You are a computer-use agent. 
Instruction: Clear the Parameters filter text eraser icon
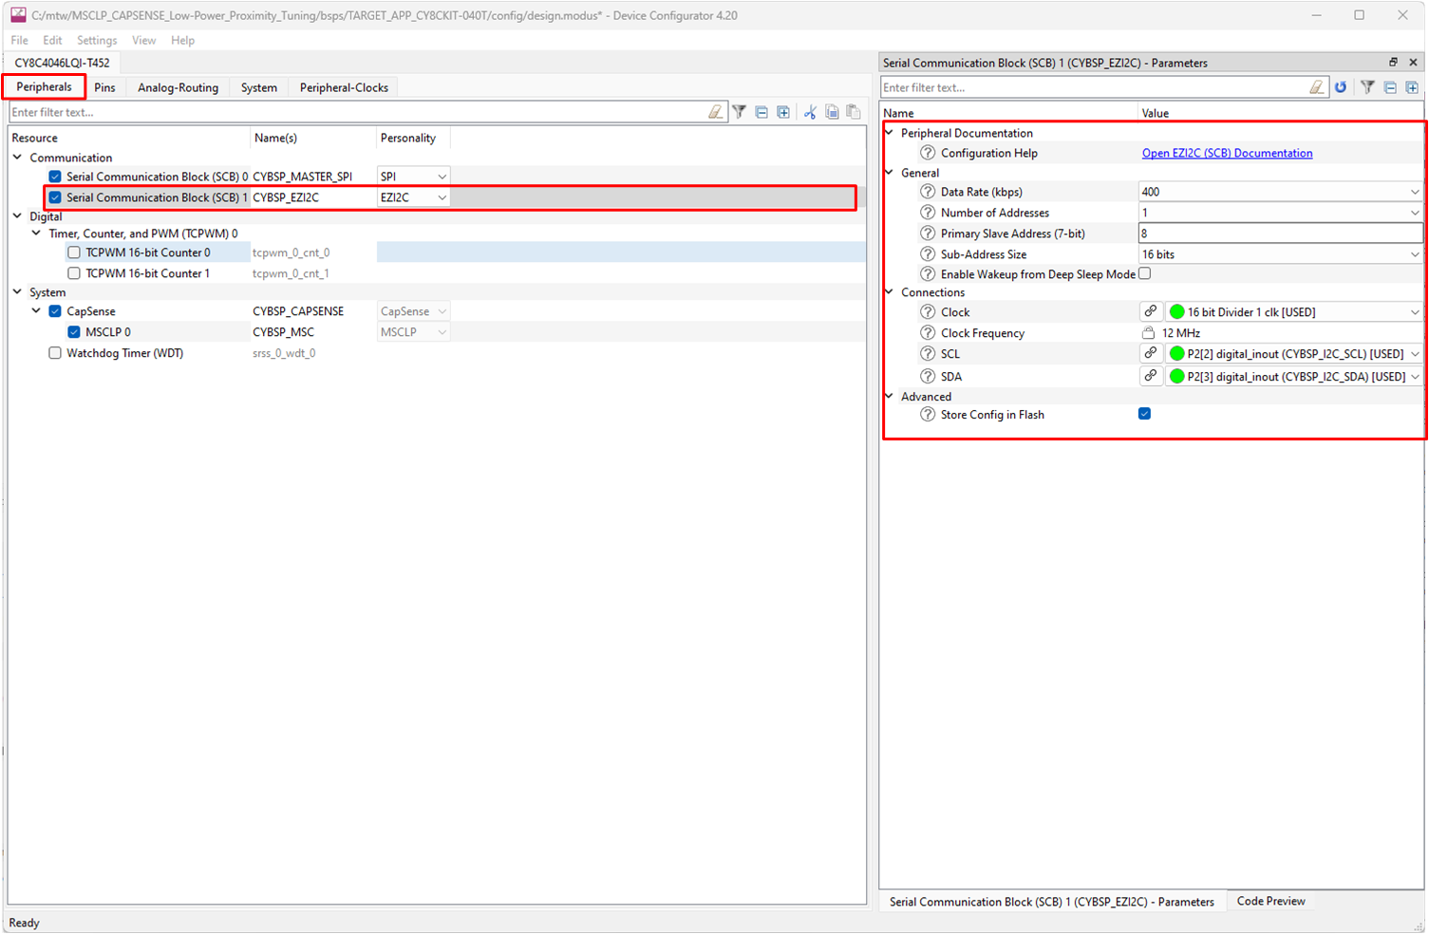pos(1317,87)
